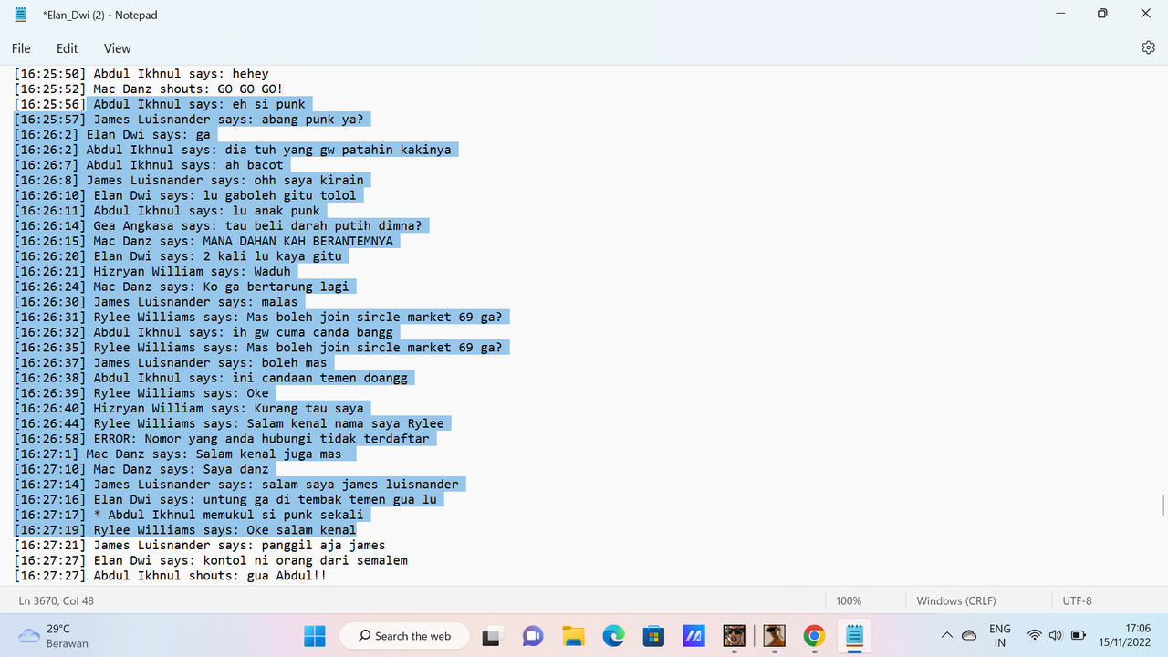Switch the ENG IN input language

pyautogui.click(x=1000, y=636)
